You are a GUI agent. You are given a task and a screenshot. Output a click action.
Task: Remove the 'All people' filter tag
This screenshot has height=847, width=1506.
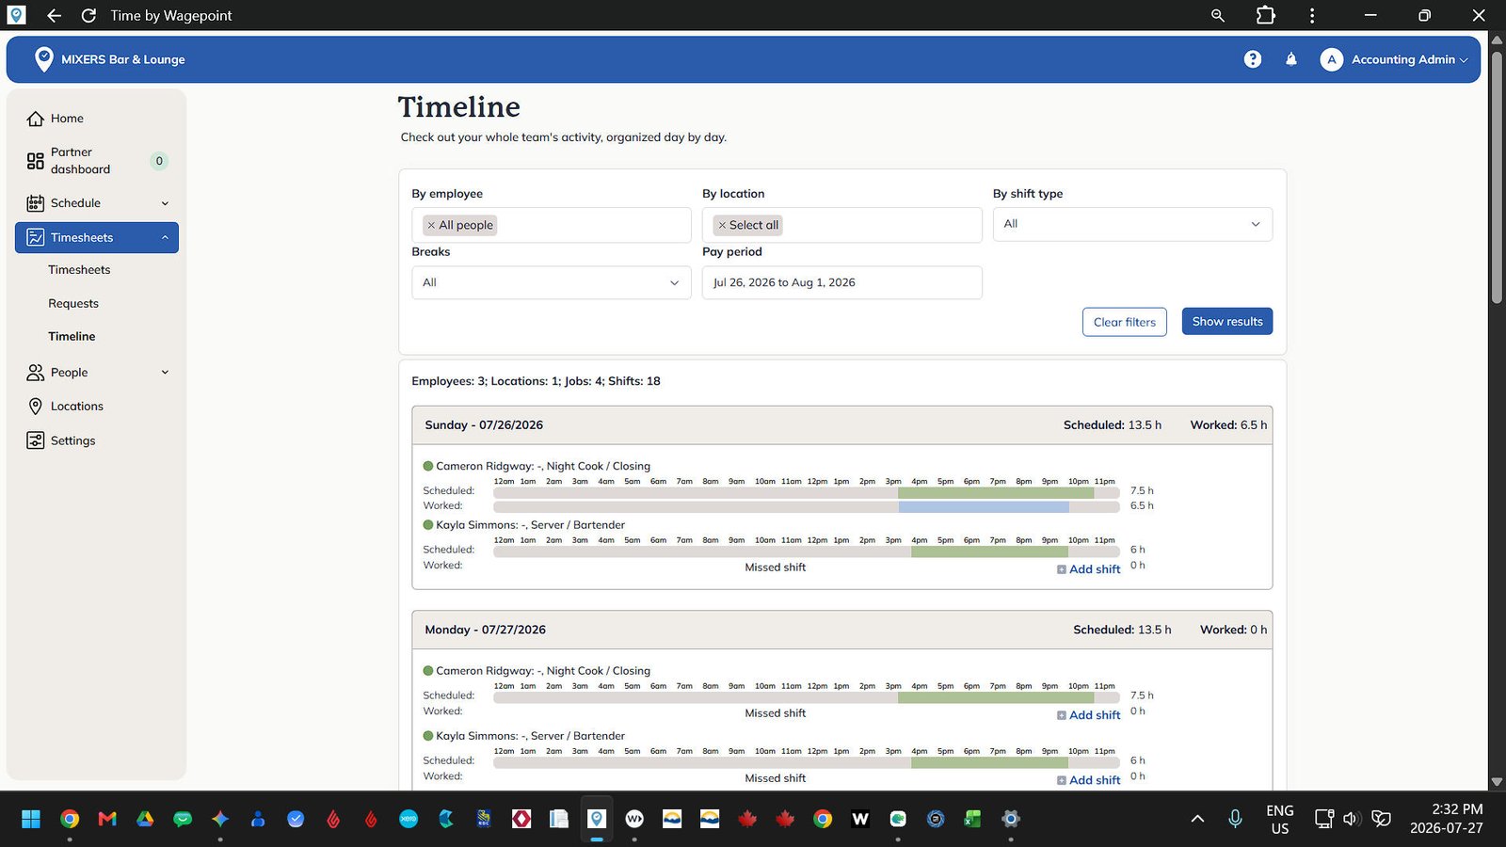click(x=431, y=225)
